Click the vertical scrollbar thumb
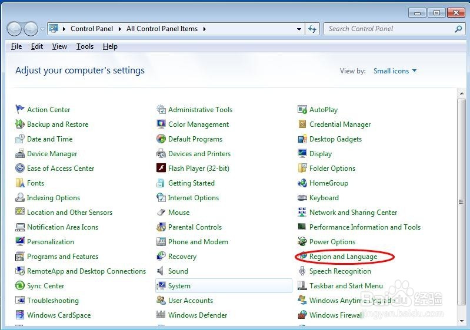470x330 pixels. pyautogui.click(x=462, y=202)
